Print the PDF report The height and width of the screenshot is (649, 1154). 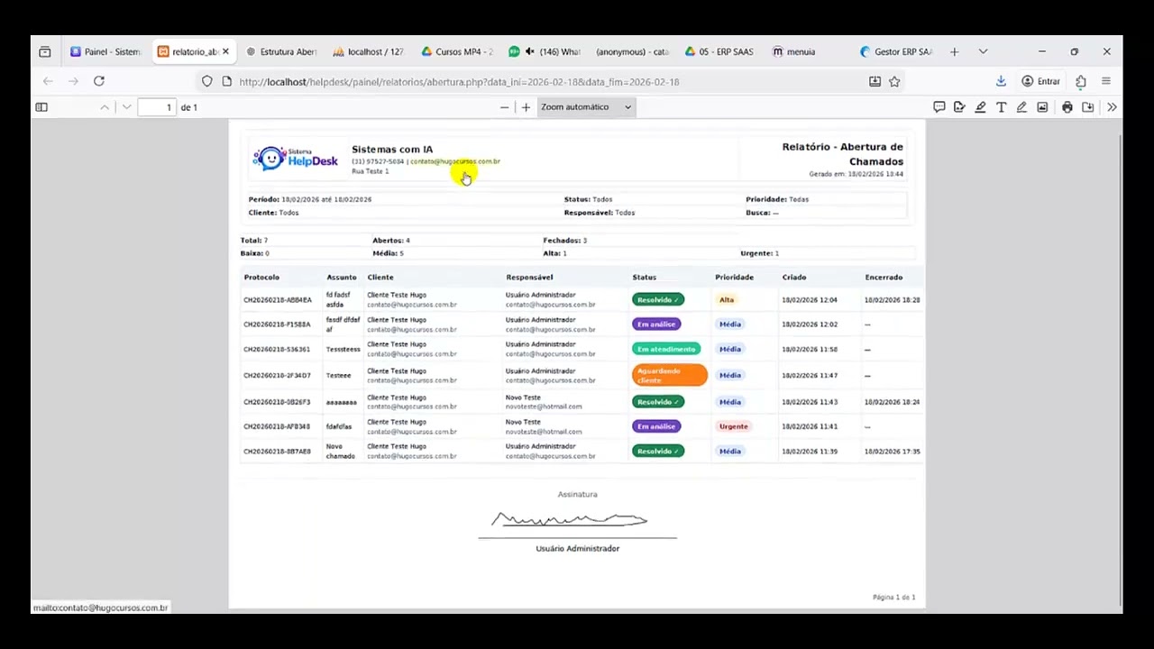1067,107
